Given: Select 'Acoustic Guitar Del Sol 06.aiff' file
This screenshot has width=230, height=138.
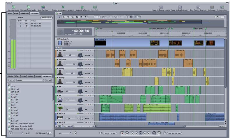Looking at the screenshot, I should click(x=22, y=123).
